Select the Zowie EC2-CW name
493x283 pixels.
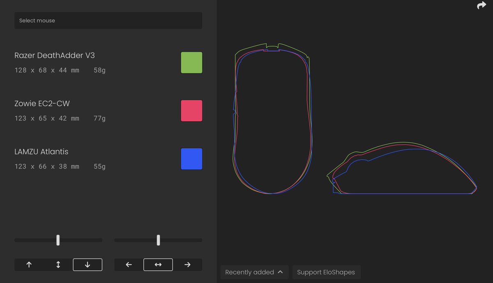click(42, 104)
